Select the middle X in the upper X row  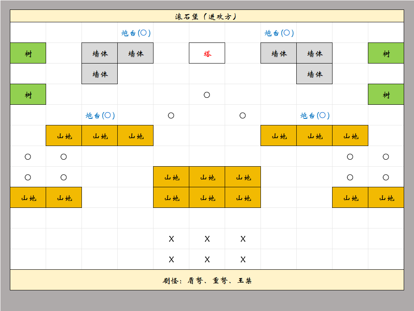(x=207, y=239)
